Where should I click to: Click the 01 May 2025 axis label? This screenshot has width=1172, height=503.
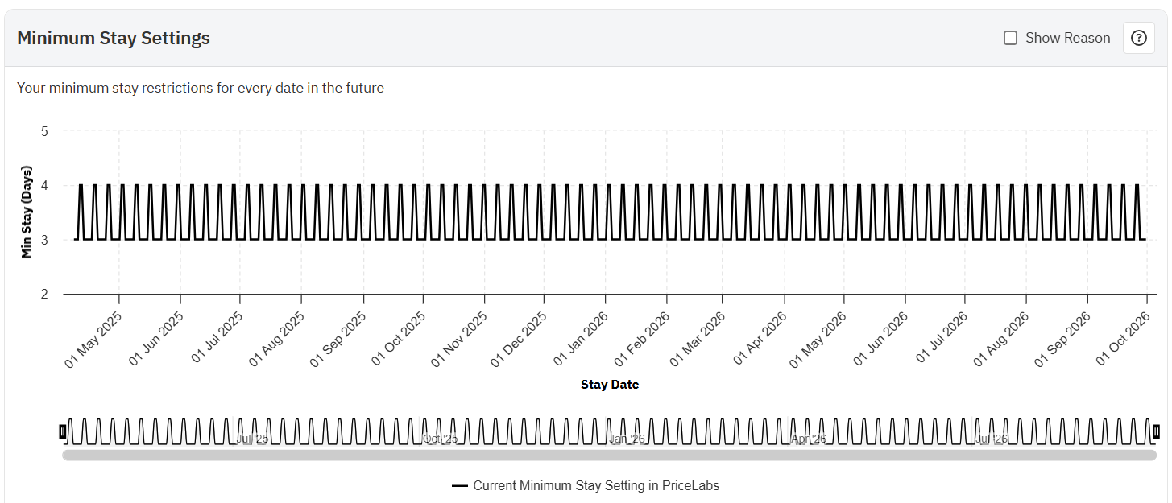(93, 339)
